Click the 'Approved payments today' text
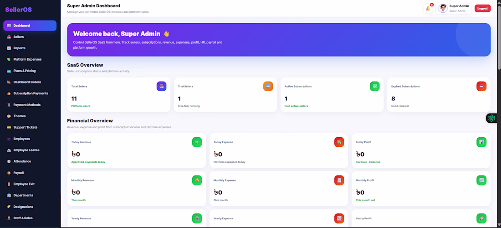 tap(88, 162)
